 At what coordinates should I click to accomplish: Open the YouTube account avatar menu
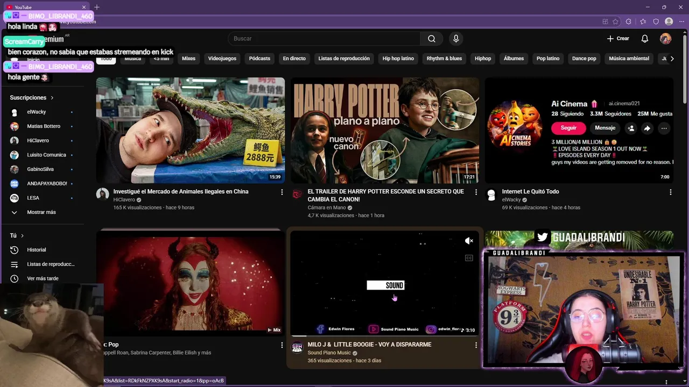666,39
